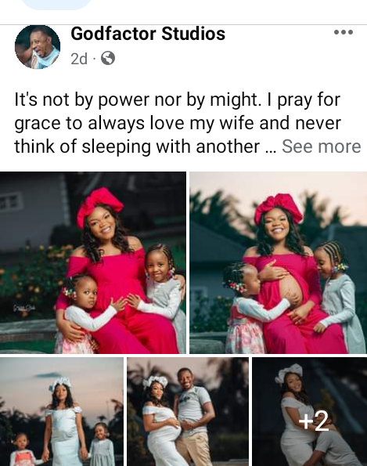Viewport: 367px width, 466px height.
Task: Click the girl in grey dress in second photo
Action: (339, 297)
